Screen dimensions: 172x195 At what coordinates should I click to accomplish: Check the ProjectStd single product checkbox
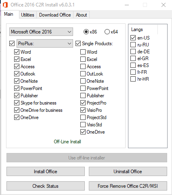(x=83, y=117)
